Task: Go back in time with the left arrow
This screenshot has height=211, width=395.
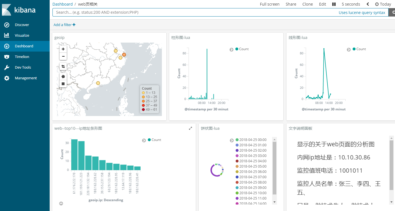Action: [368, 4]
